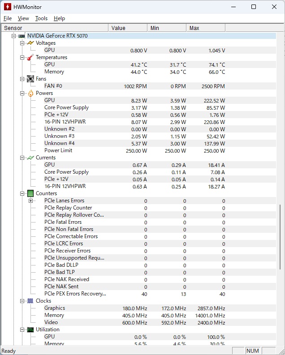Click the NVIDIA GeForce RTX 5070 graphics card icon
The width and height of the screenshot is (285, 355).
[x=22, y=36]
